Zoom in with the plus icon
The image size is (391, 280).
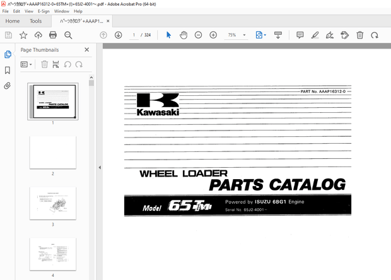213,35
